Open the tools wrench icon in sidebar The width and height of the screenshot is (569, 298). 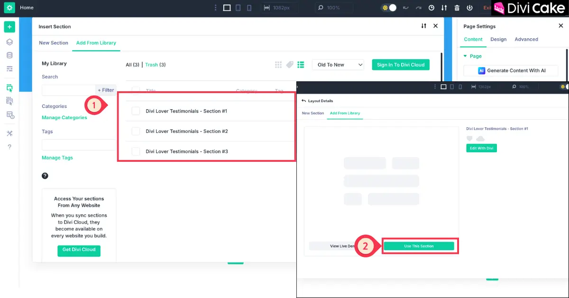tap(9, 133)
